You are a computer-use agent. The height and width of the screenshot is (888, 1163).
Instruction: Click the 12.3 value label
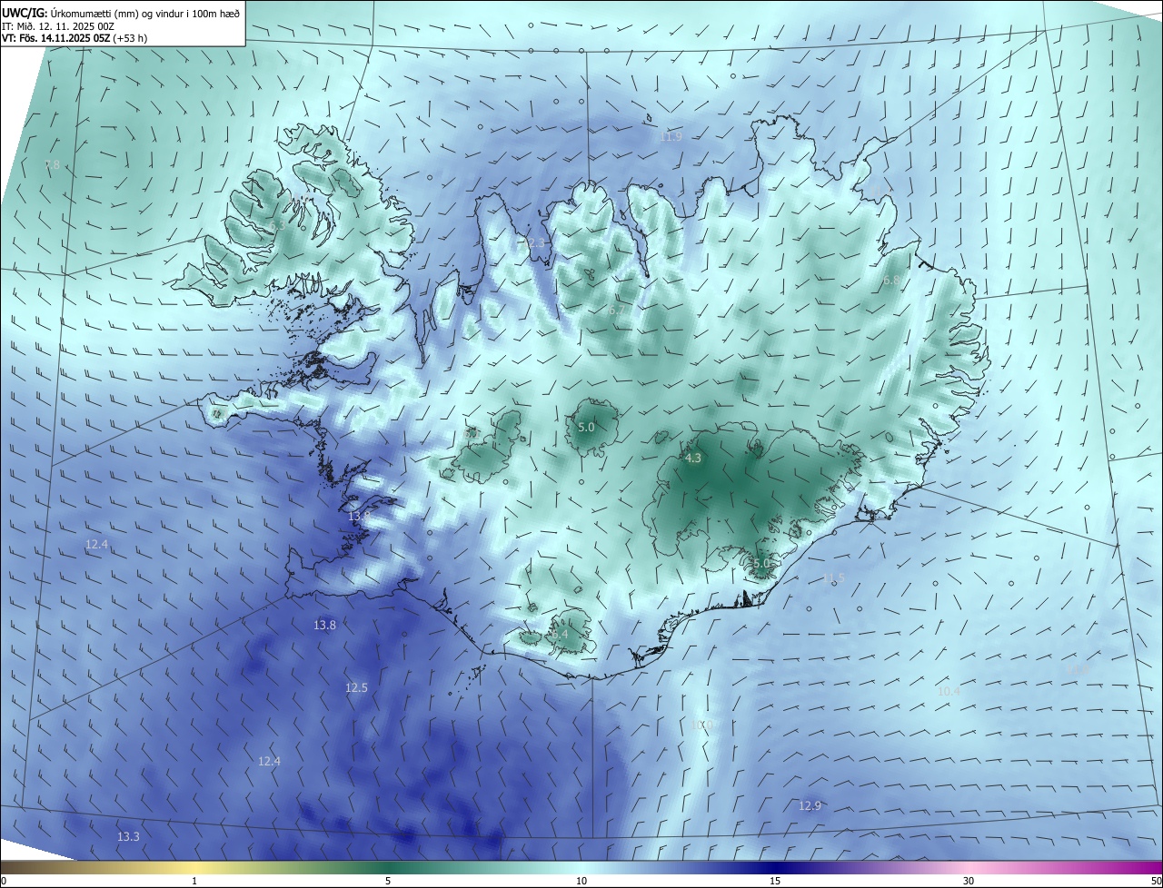pyautogui.click(x=533, y=242)
